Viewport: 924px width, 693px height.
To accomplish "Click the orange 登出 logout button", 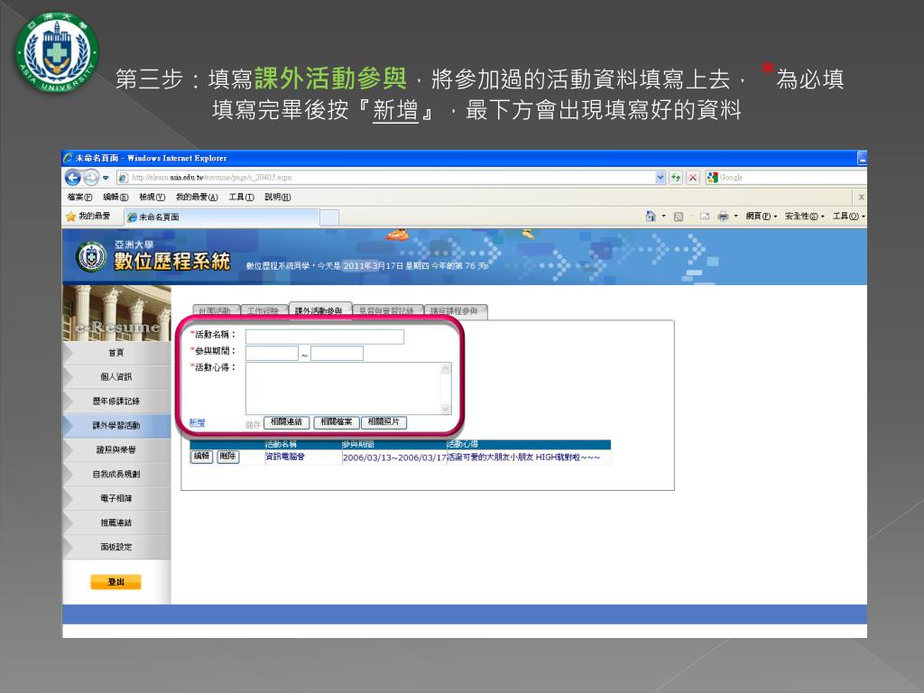I will pyautogui.click(x=116, y=582).
